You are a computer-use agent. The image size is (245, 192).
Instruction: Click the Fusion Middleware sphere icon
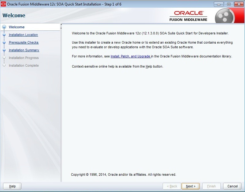[225, 16]
